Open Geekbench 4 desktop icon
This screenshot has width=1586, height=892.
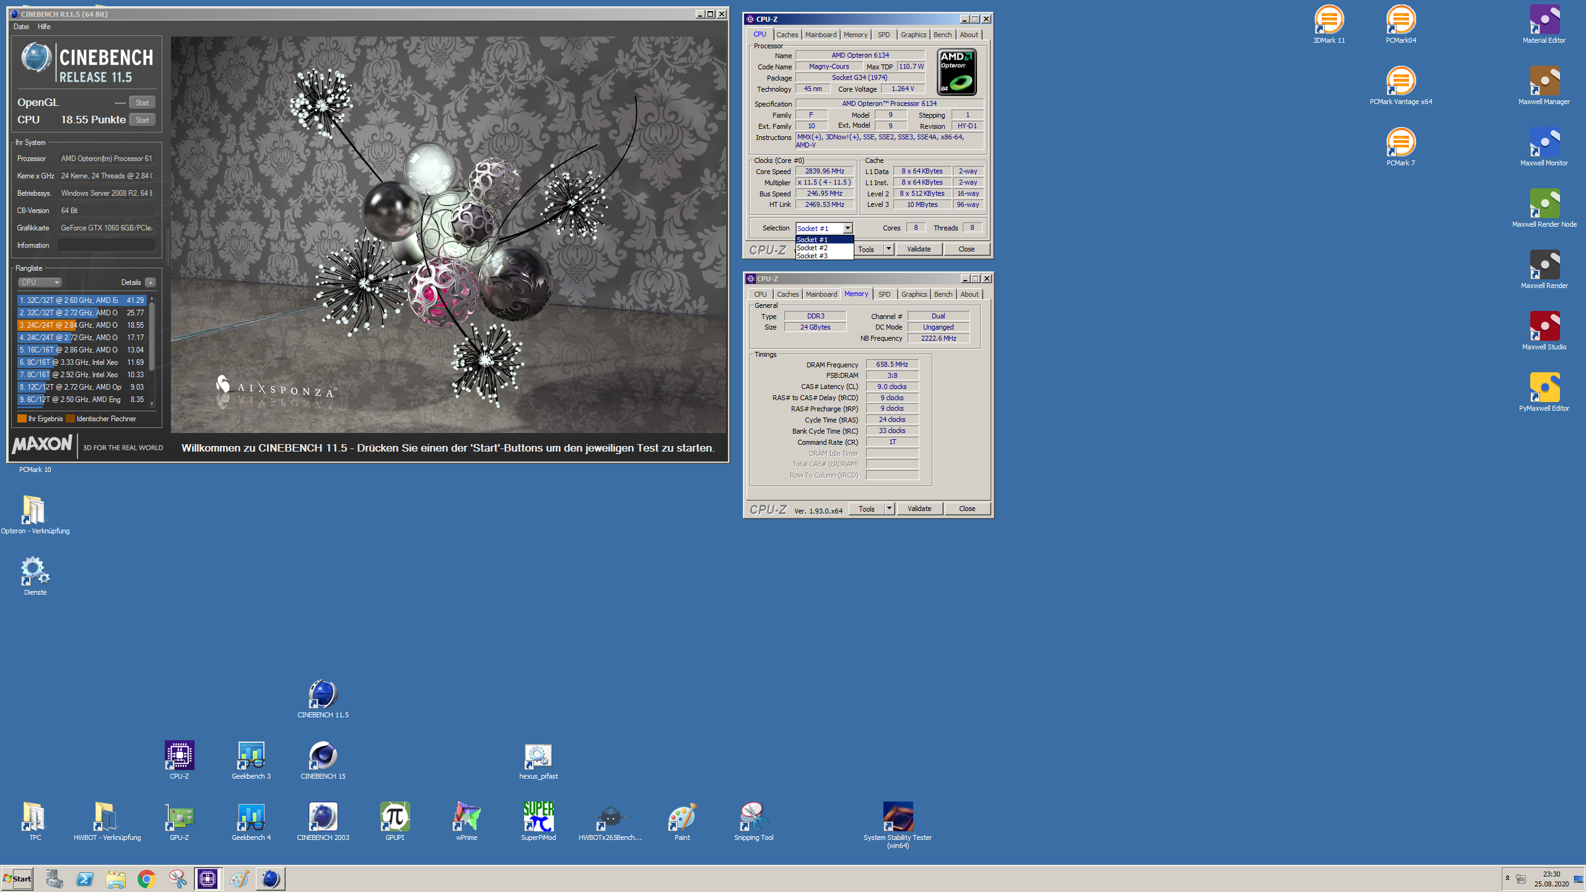click(x=251, y=822)
